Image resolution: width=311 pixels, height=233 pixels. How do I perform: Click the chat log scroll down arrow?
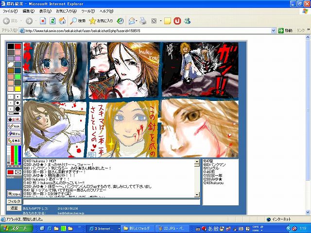click(197, 195)
